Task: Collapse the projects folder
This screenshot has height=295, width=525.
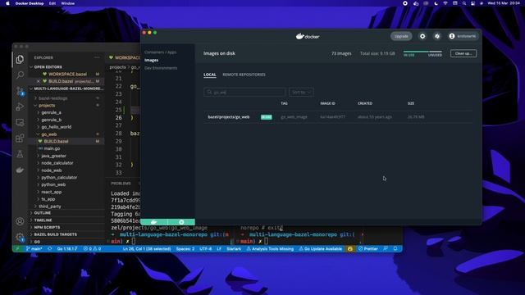Action: [x=47, y=106]
